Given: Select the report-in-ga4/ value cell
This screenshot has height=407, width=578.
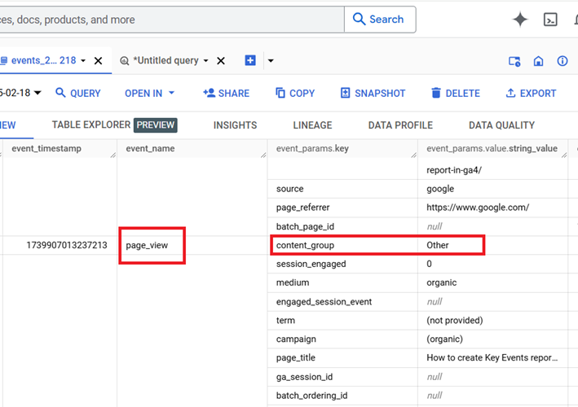Looking at the screenshot, I should (x=492, y=170).
